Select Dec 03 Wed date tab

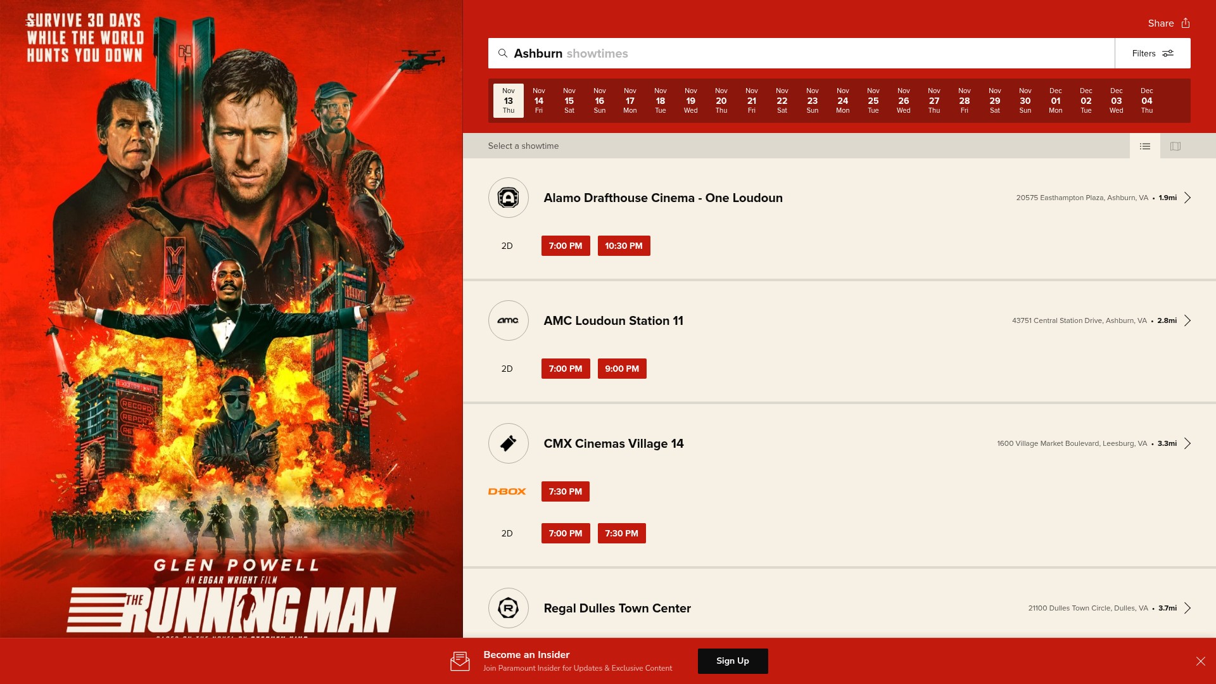point(1117,101)
